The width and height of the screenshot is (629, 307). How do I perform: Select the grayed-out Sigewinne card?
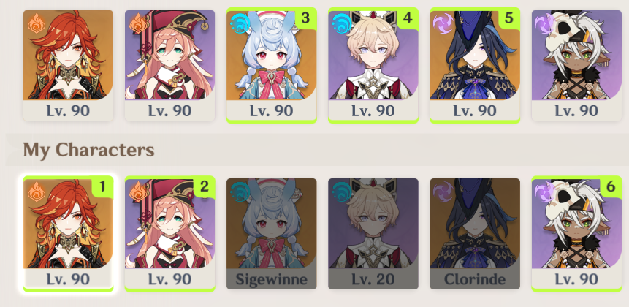coord(272,234)
